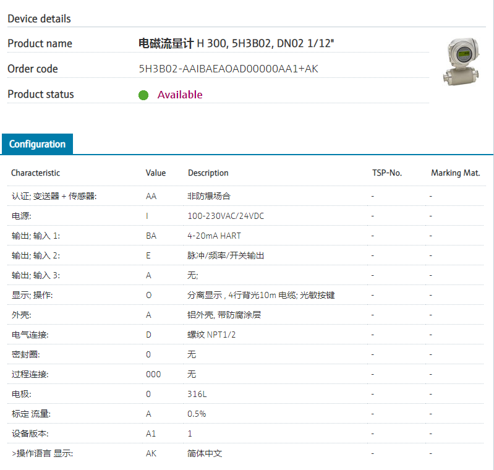Click the 螺纹 NPT1/2 electrical connection description

[211, 335]
